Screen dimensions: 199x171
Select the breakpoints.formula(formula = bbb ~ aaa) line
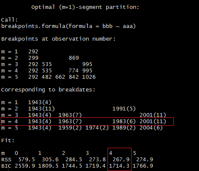point(68,26)
